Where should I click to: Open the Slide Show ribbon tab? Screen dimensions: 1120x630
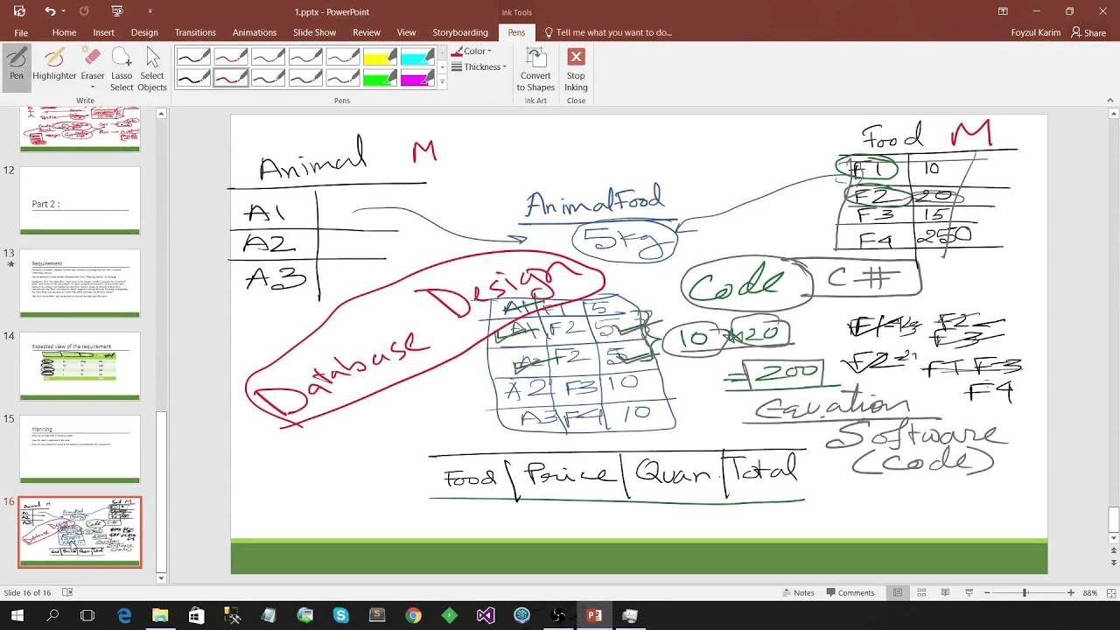point(314,32)
